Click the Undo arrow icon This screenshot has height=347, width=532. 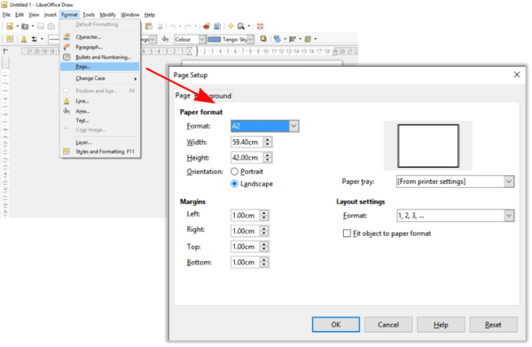click(x=173, y=26)
